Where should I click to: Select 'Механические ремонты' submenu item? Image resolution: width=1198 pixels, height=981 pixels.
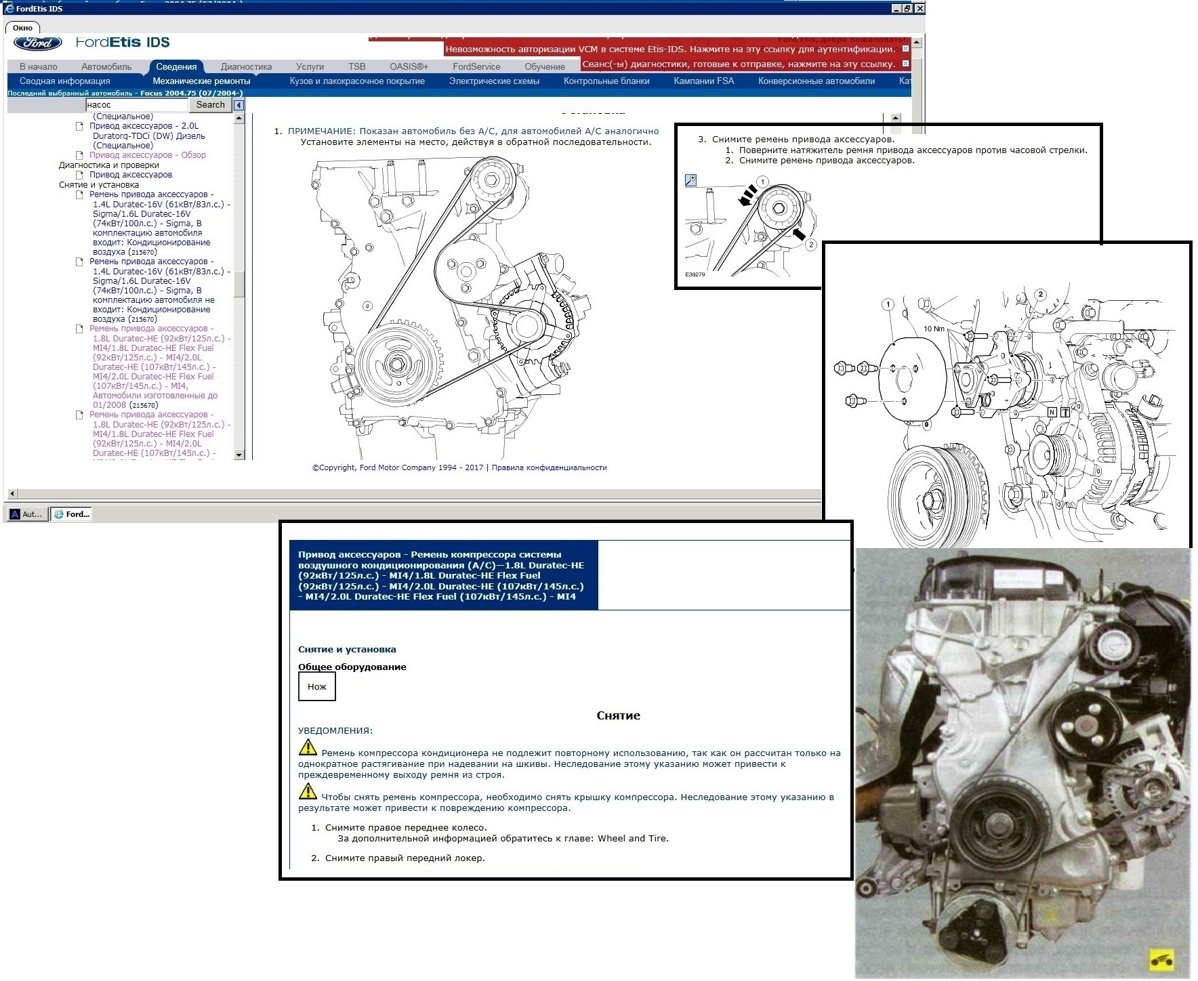[201, 81]
